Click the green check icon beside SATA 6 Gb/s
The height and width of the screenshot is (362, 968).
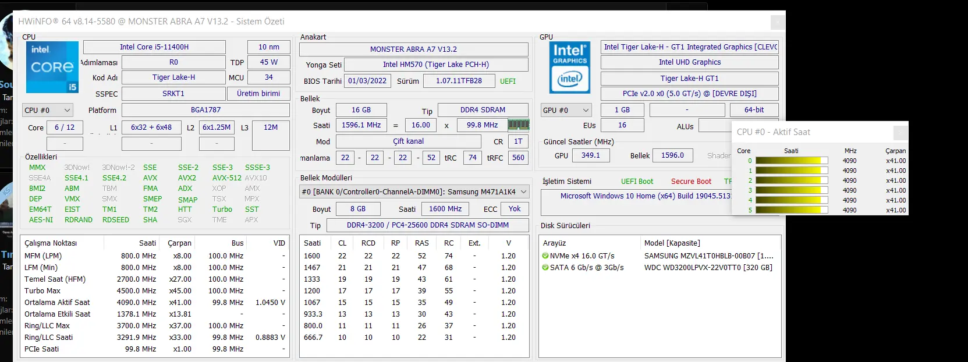545,268
